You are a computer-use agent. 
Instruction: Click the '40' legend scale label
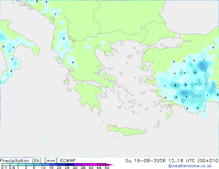(x=91, y=168)
